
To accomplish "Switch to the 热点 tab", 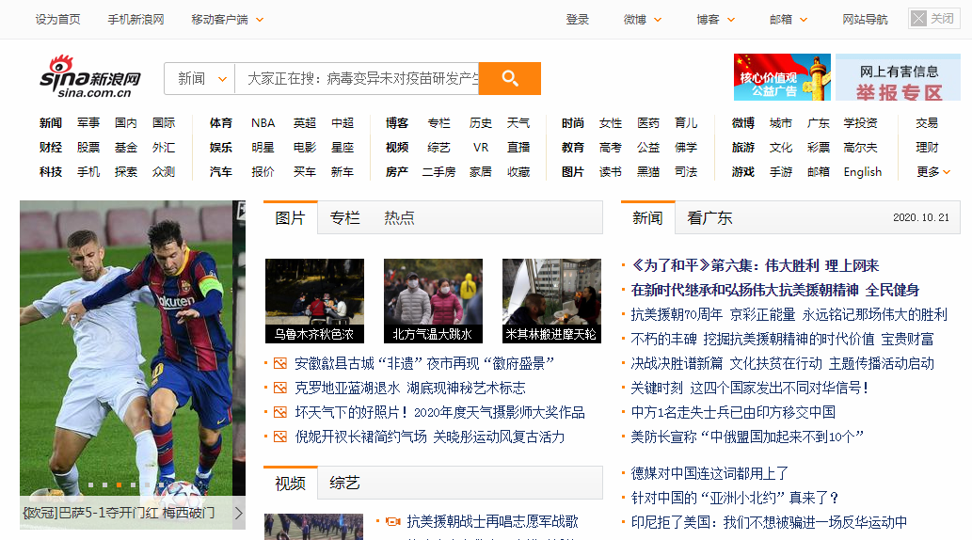I will tap(399, 217).
